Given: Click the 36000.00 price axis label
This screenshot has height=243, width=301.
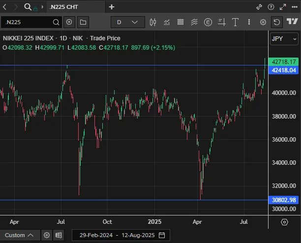Looking at the screenshot, I should point(284,140).
